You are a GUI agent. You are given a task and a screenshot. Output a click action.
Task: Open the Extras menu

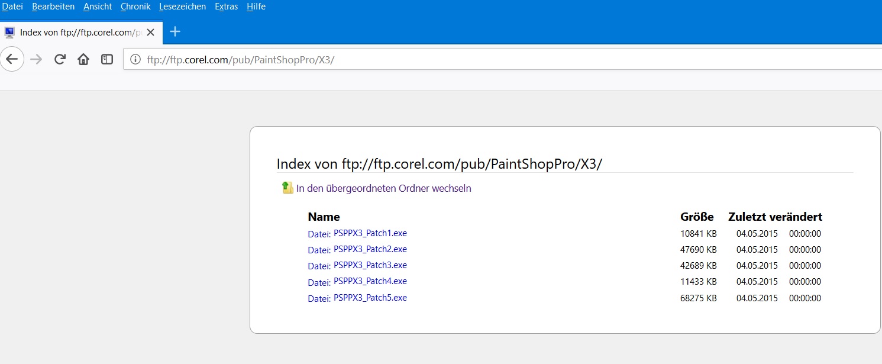(x=227, y=7)
